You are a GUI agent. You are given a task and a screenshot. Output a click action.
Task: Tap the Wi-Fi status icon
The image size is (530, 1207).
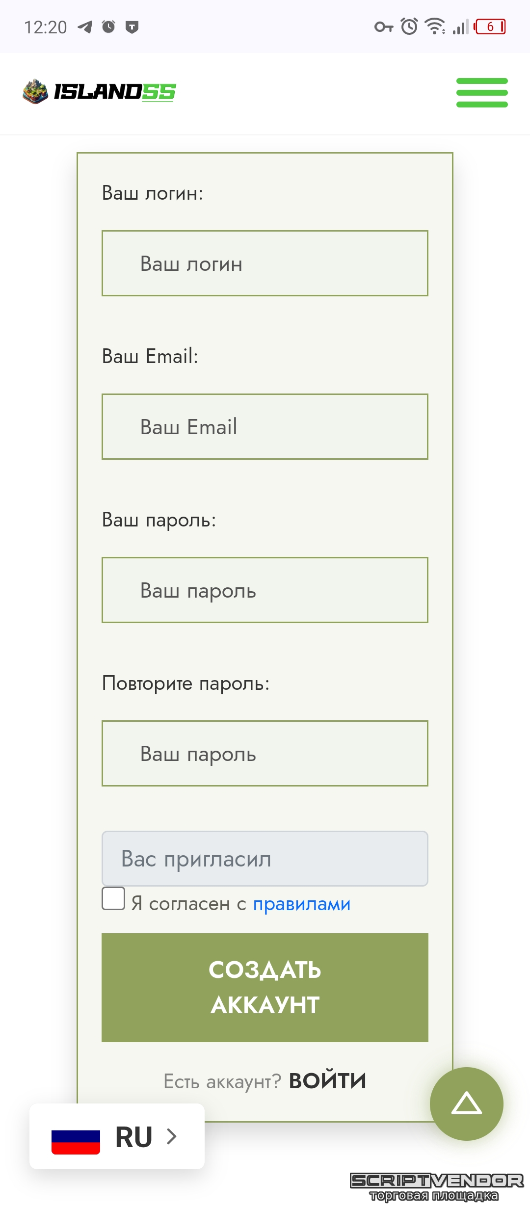435,26
